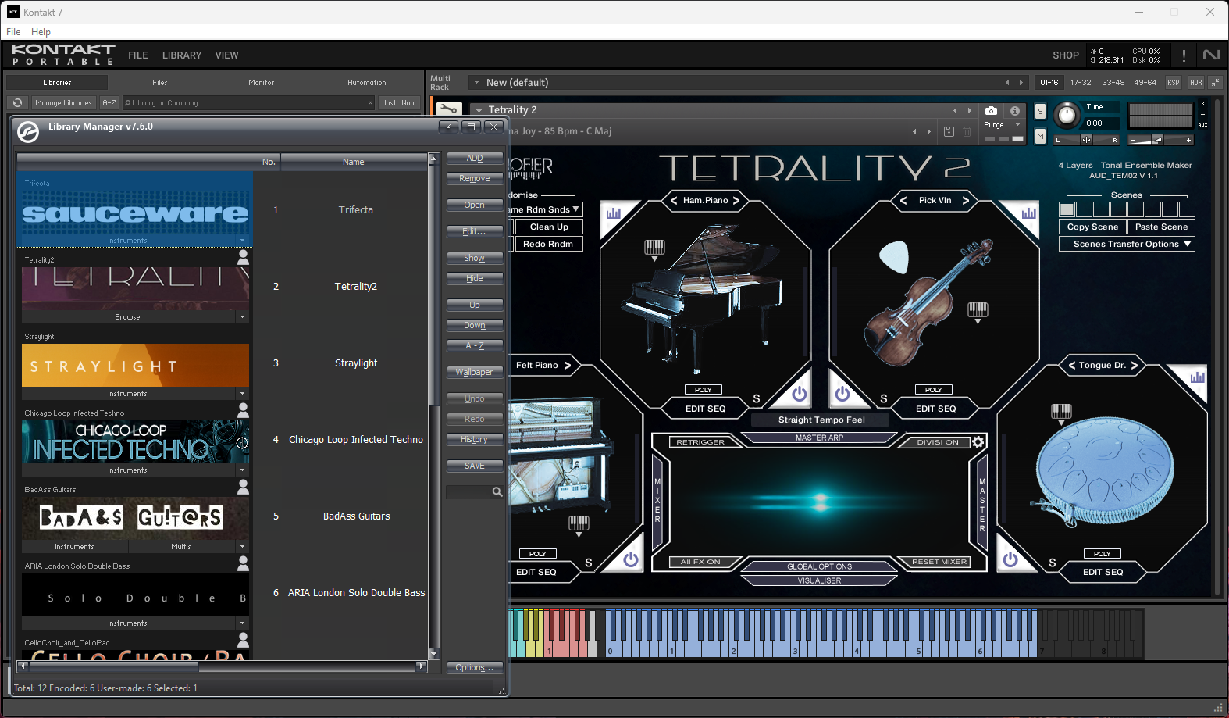
Task: Click the refresh libraries icon
Action: [x=17, y=102]
